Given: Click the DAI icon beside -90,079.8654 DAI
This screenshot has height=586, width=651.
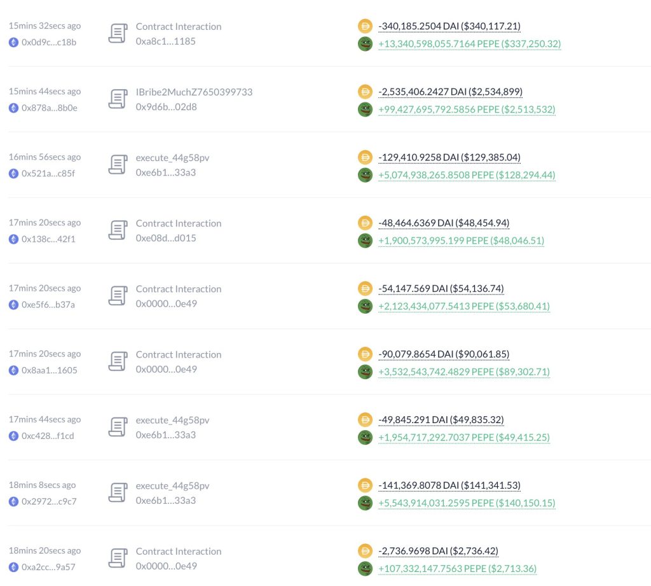Looking at the screenshot, I should click(365, 354).
